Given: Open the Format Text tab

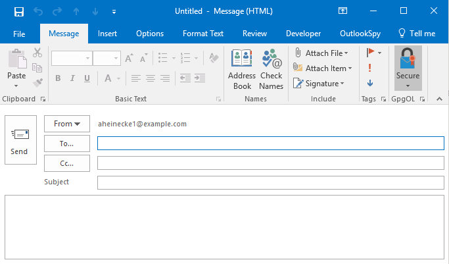Looking at the screenshot, I should (x=203, y=34).
